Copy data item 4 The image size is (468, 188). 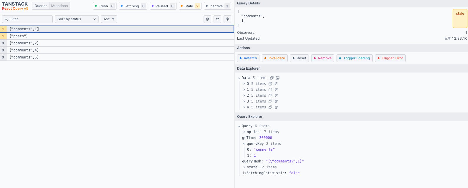(270, 107)
